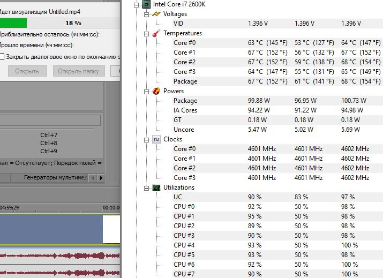Collapse the Clocks tree section
Viewport: 383px width, 278px height.
click(x=146, y=140)
